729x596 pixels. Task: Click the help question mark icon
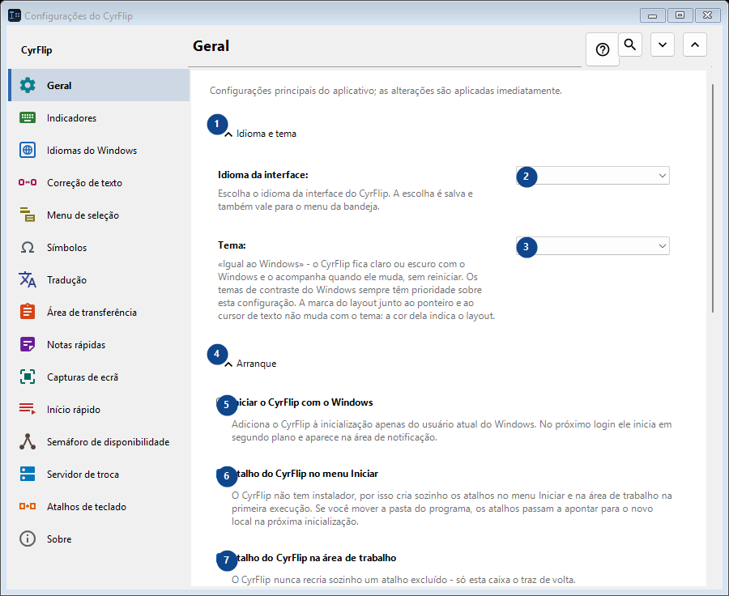[603, 49]
